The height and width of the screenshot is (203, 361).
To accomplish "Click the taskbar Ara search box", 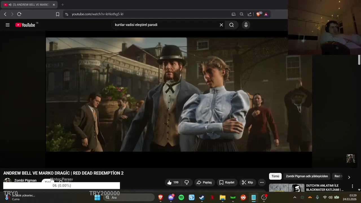I will pyautogui.click(x=129, y=198).
